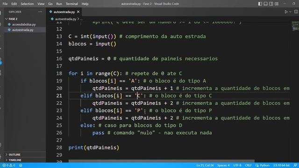Open breadcrumb ellipsis symbol list

[81, 19]
